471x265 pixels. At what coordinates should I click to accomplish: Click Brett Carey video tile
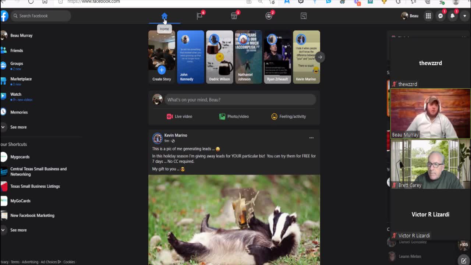[430, 164]
